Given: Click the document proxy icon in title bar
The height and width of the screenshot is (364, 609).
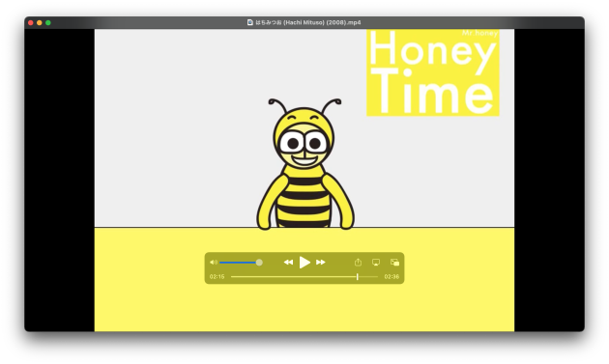Looking at the screenshot, I should point(250,22).
